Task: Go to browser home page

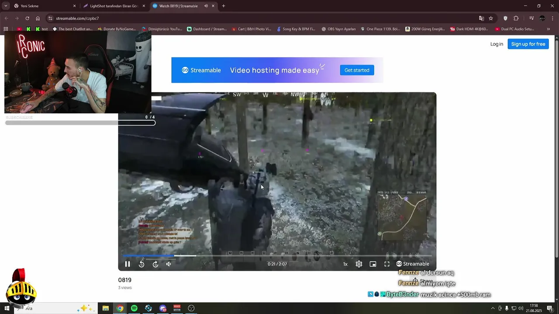Action: click(38, 18)
